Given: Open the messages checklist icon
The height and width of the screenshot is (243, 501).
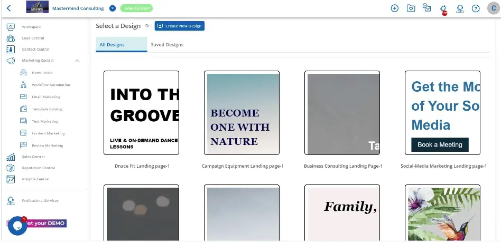Looking at the screenshot, I should click(427, 8).
